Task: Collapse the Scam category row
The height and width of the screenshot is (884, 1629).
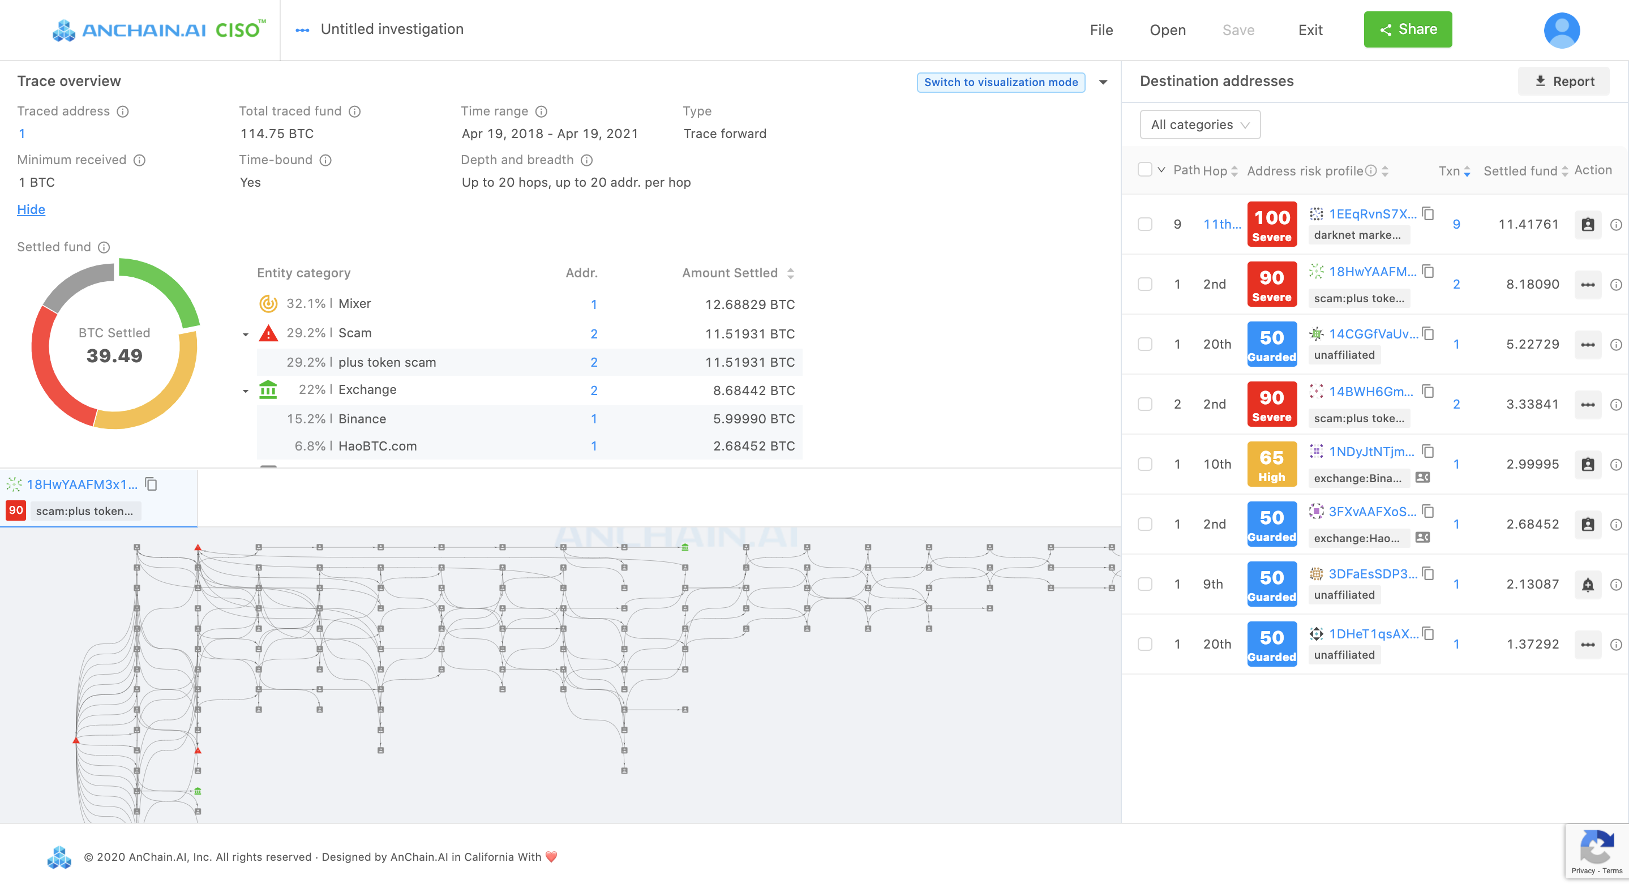Action: (245, 334)
